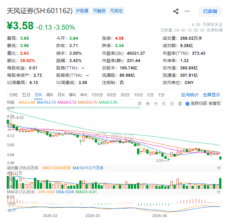Click the 可融资 tag
Image resolution: width=229 pixels, height=221 pixels.
pos(99,11)
